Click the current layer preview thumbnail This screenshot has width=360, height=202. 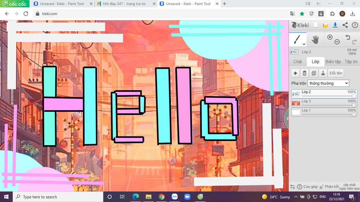294,52
